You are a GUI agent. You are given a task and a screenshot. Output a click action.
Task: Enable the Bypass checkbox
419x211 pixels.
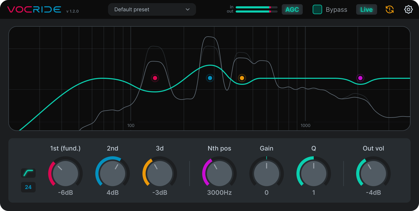pyautogui.click(x=317, y=10)
